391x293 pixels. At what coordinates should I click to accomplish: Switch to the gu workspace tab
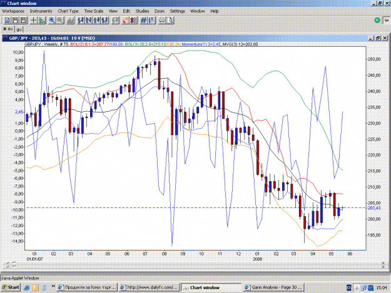coord(19,29)
